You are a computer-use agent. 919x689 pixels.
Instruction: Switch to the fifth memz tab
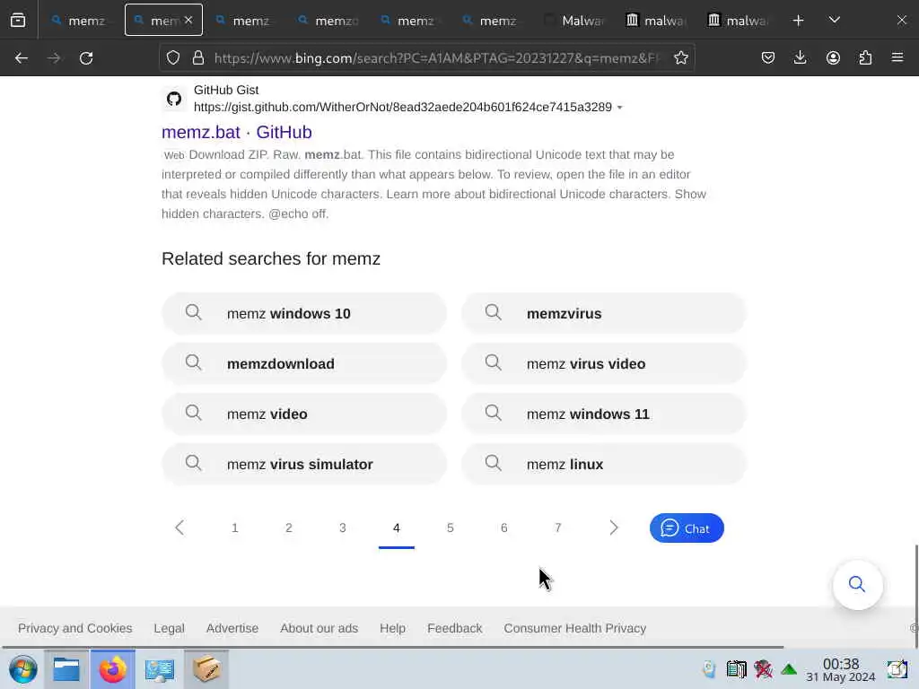409,21
